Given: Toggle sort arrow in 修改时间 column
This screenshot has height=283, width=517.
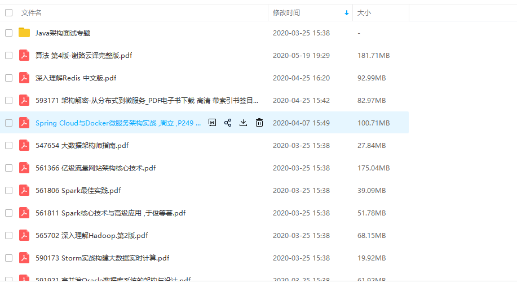Looking at the screenshot, I should pyautogui.click(x=347, y=13).
